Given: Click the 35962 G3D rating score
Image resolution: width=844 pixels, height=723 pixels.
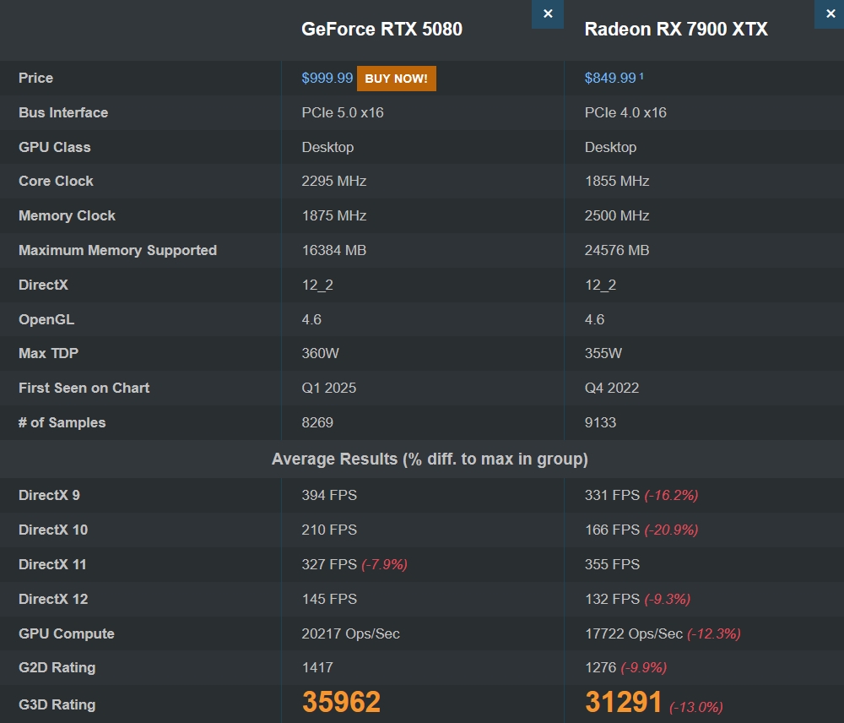Looking at the screenshot, I should click(x=341, y=702).
